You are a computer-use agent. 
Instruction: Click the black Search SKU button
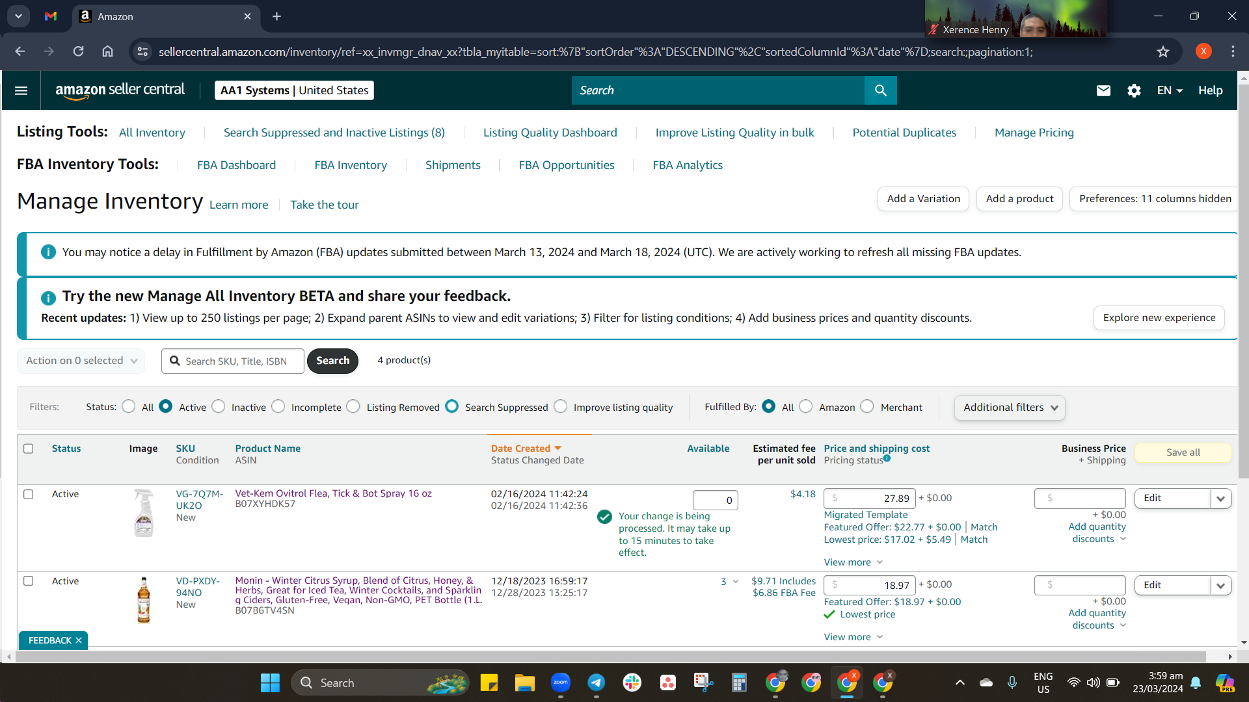(x=332, y=361)
